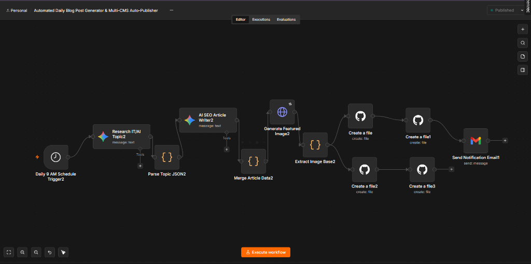Screen dimensions: 531x264
Task: Click the zoom out icon
Action: (x=36, y=252)
